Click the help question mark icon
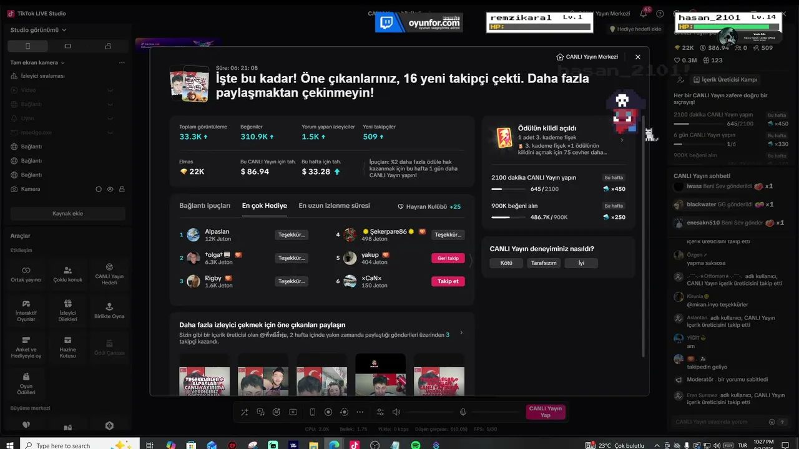This screenshot has height=449, width=799. (660, 14)
